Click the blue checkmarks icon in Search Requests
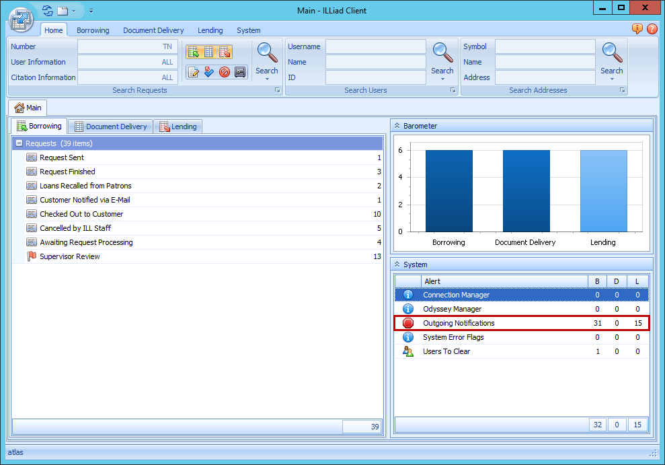 coord(209,72)
